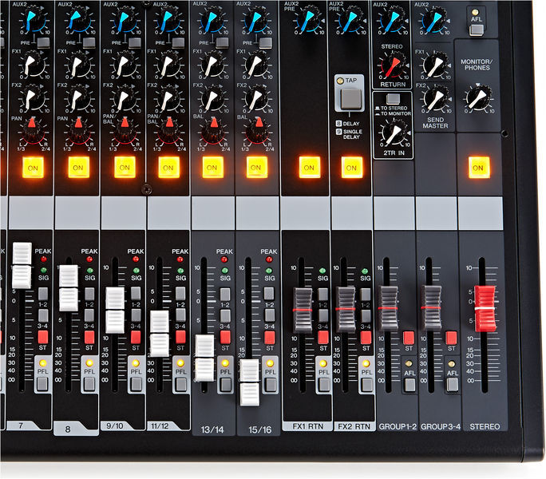The image size is (546, 479).
Task: Click the FX2 SEND MASTER knob
Action: pos(435,98)
